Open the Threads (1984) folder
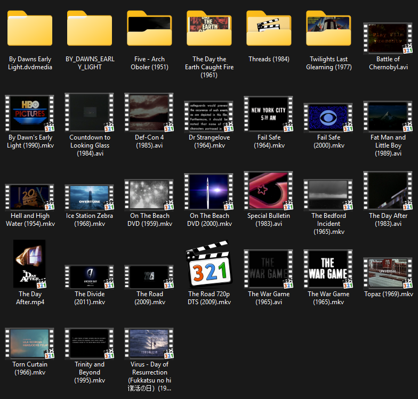The height and width of the screenshot is (399, 418). coord(269,28)
